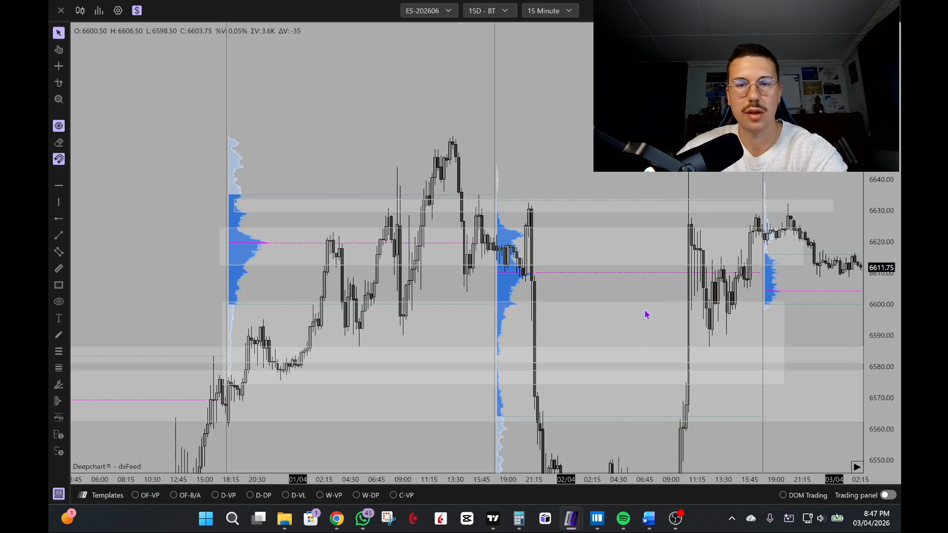Image resolution: width=948 pixels, height=533 pixels.
Task: Select the W-DP template radio
Action: (x=356, y=495)
